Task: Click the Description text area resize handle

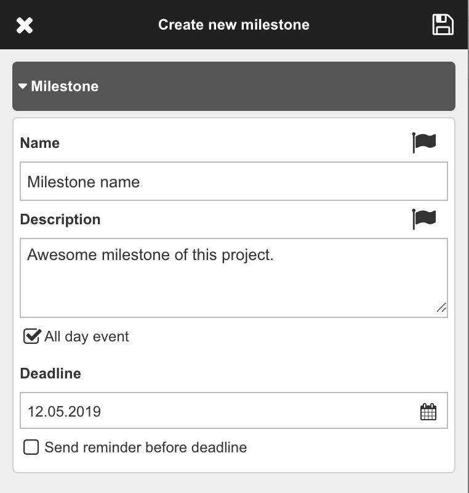Action: 441,308
